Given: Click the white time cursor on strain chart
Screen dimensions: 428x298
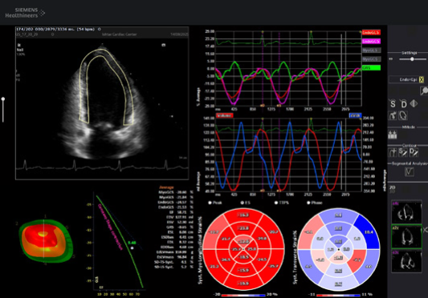Looking at the screenshot, I should point(341,69).
